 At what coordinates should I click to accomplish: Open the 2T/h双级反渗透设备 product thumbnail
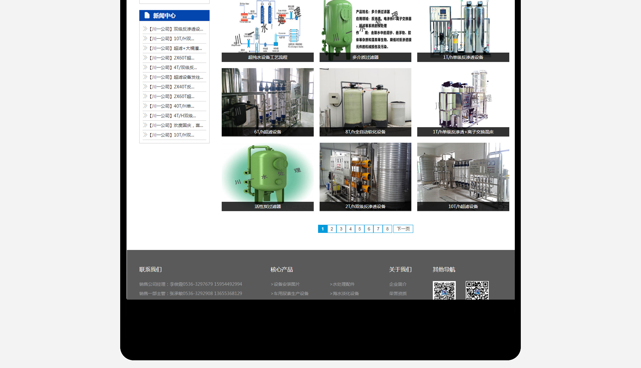tap(365, 177)
